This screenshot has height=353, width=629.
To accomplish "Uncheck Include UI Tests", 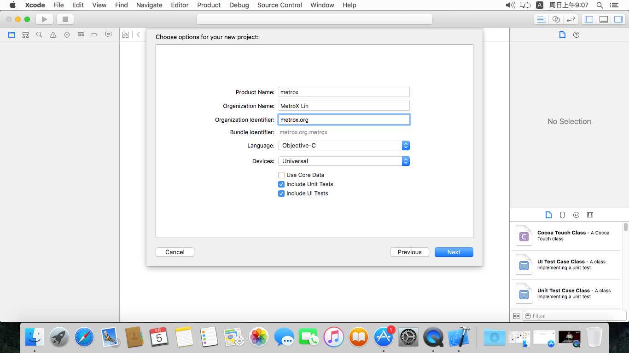I will 281,194.
